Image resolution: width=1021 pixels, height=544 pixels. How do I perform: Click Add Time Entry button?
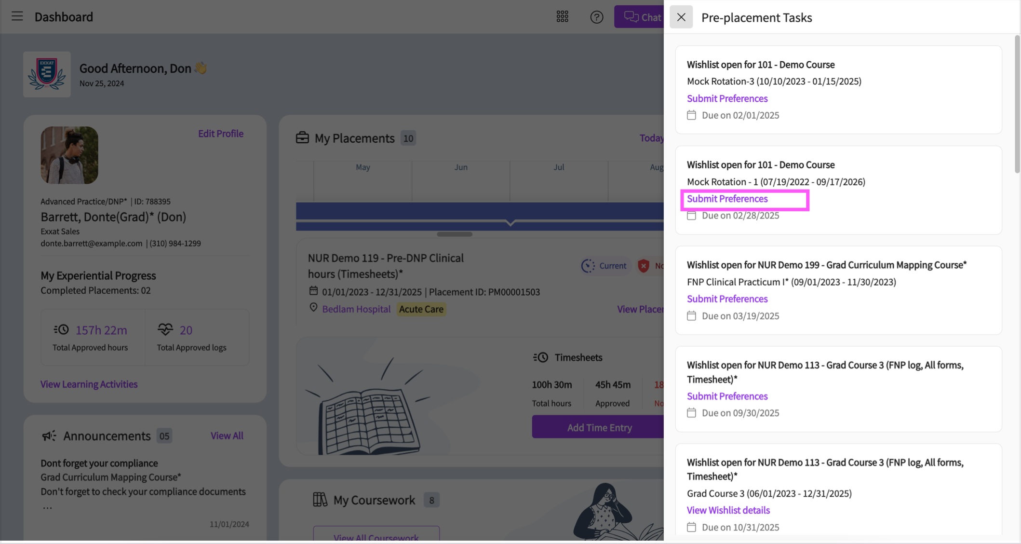point(599,427)
